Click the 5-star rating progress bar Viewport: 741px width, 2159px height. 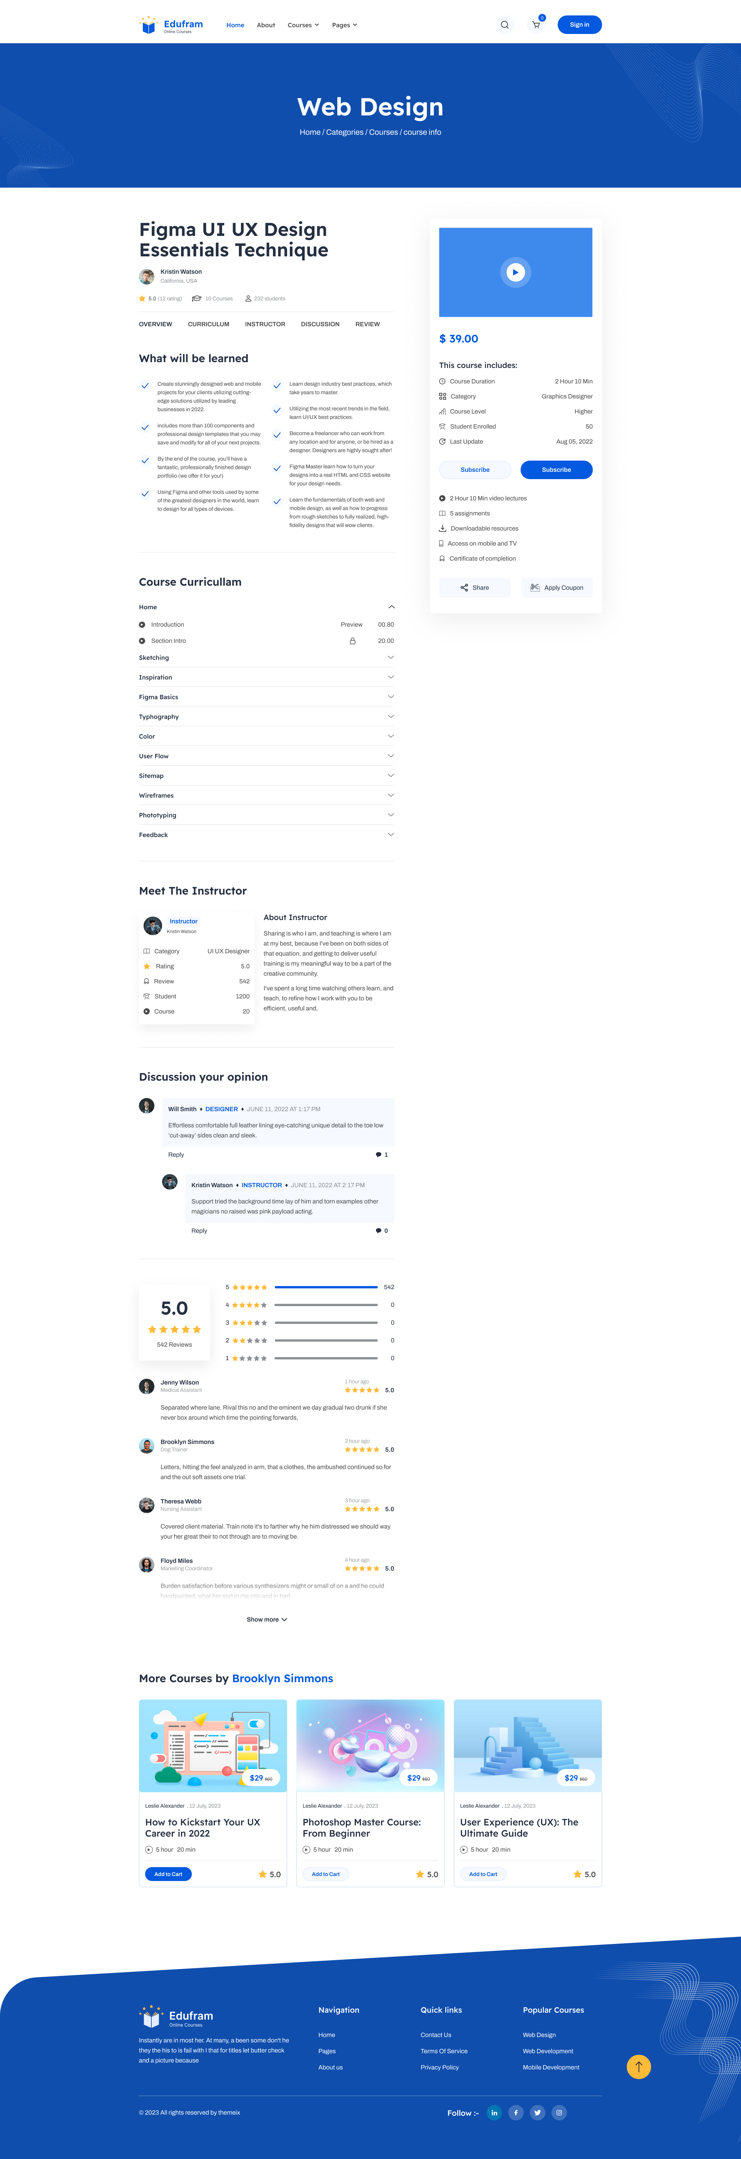325,1286
